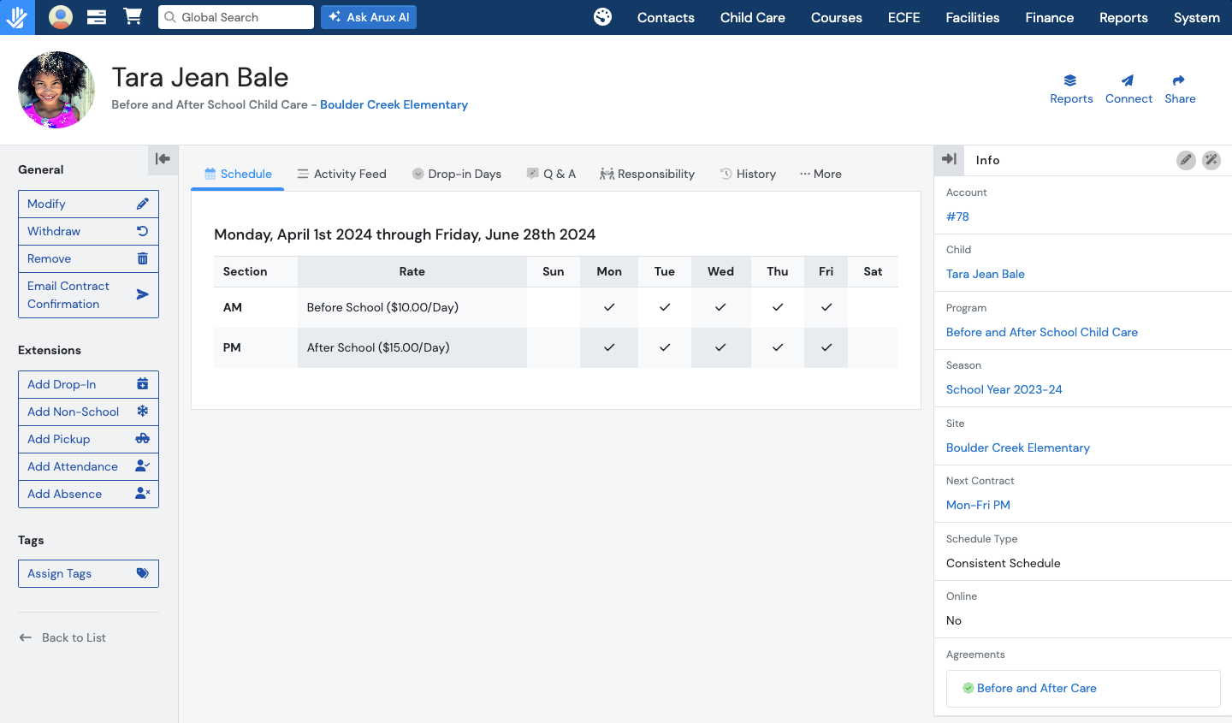
Task: Click the Share arrow icon
Action: pos(1179,81)
